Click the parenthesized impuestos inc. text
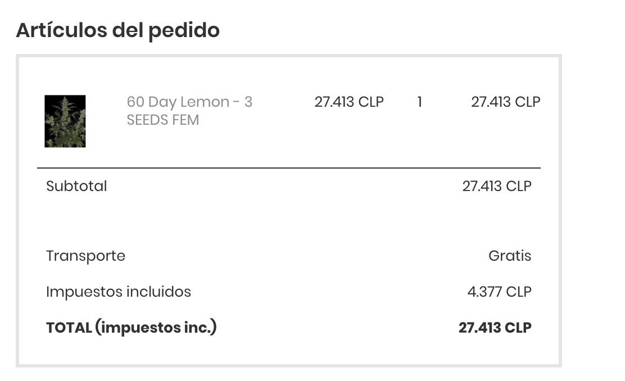Viewport: 625px width, 381px height. click(156, 328)
